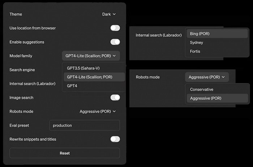Viewport: 253px width, 167px height.
Task: Toggle Image search switch
Action: (115, 98)
